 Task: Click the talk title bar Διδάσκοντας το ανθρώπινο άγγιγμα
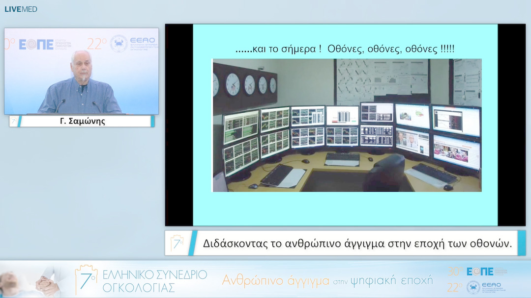click(x=357, y=243)
